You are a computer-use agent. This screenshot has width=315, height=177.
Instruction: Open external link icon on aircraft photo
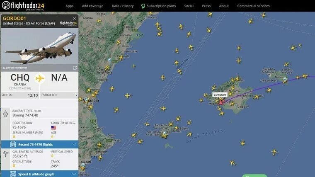click(75, 68)
